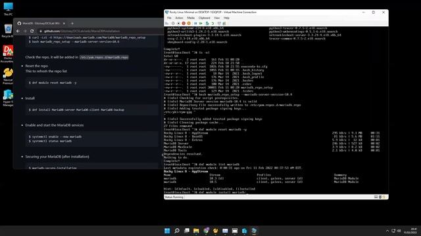The height and width of the screenshot is (236, 421).
Task: Select the MariaDB GitHub browser tab
Action: [x=41, y=24]
